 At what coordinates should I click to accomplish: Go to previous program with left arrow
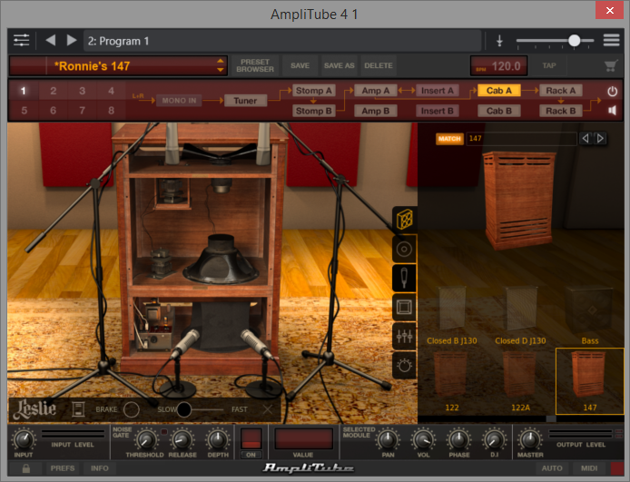pos(51,40)
